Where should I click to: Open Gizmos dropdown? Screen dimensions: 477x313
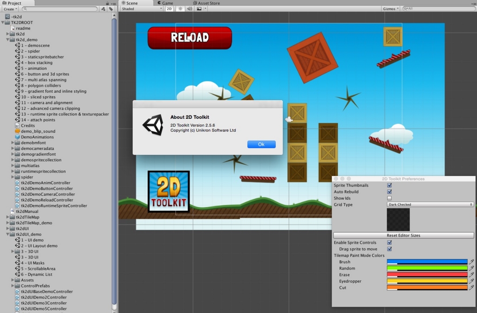391,9
